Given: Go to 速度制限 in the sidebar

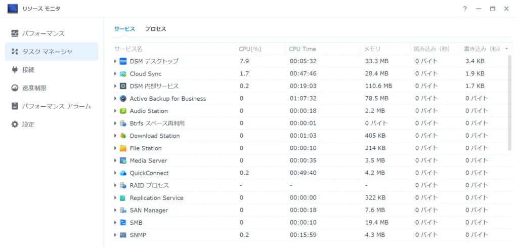Looking at the screenshot, I should (34, 88).
